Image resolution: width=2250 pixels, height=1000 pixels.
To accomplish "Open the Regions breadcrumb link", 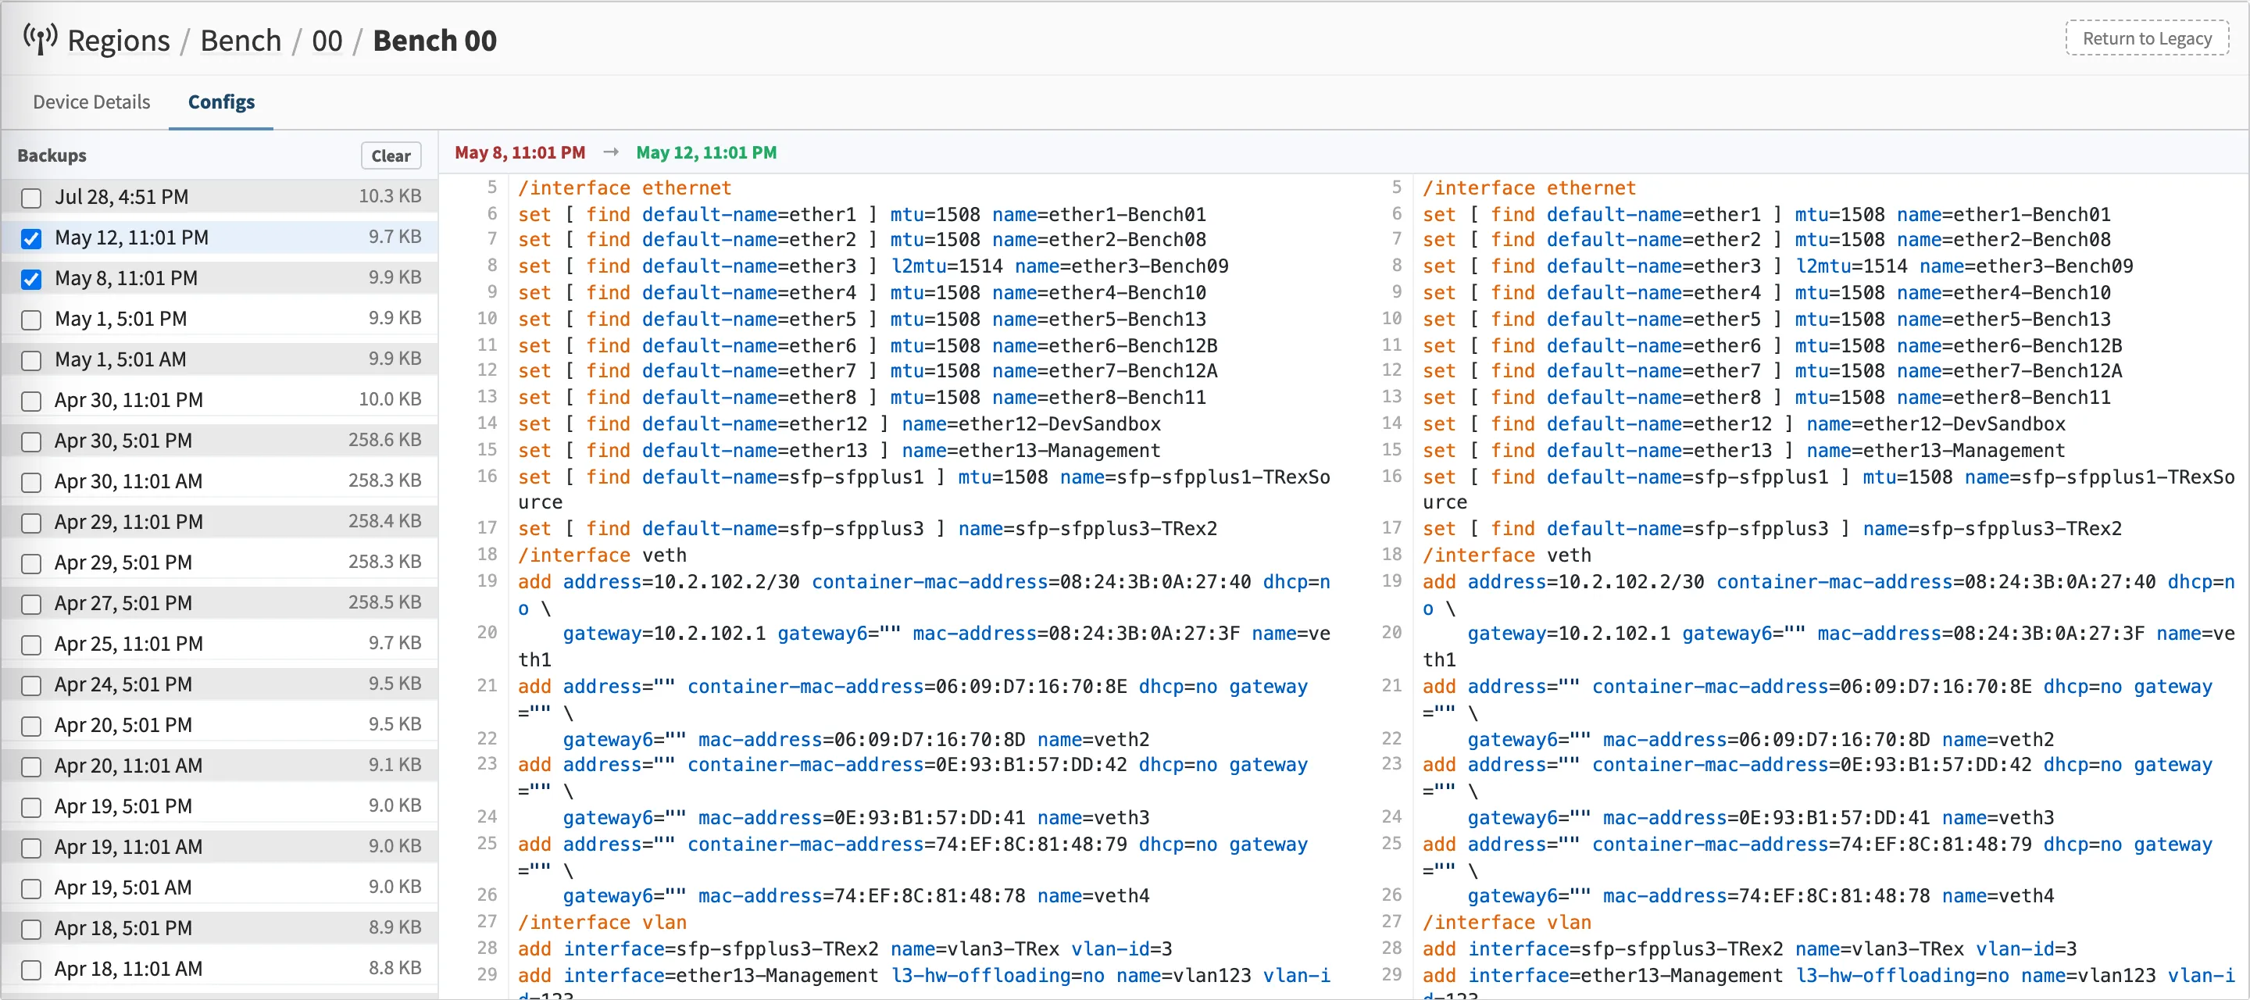I will tap(119, 40).
